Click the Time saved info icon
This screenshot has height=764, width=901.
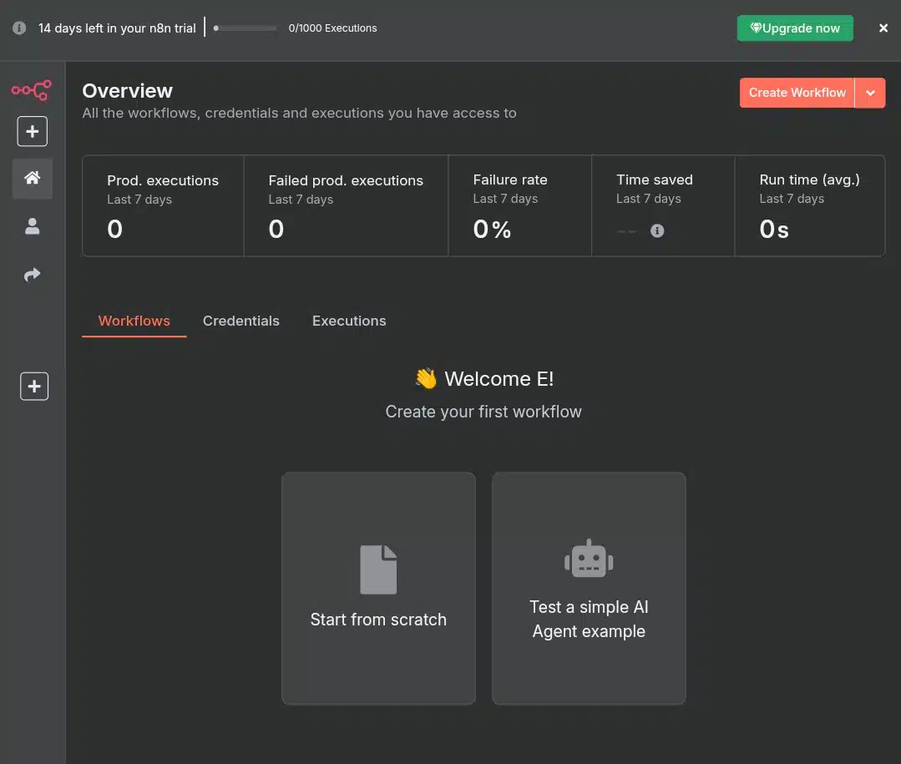point(657,230)
